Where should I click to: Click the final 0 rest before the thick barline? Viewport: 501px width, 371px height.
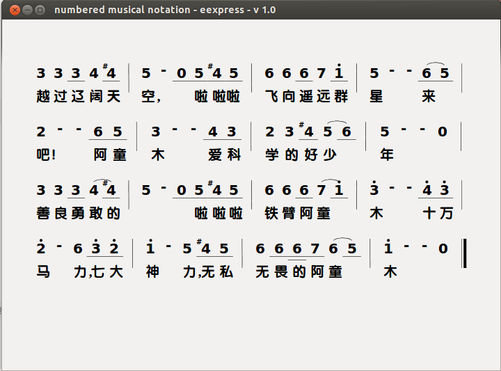tap(443, 248)
